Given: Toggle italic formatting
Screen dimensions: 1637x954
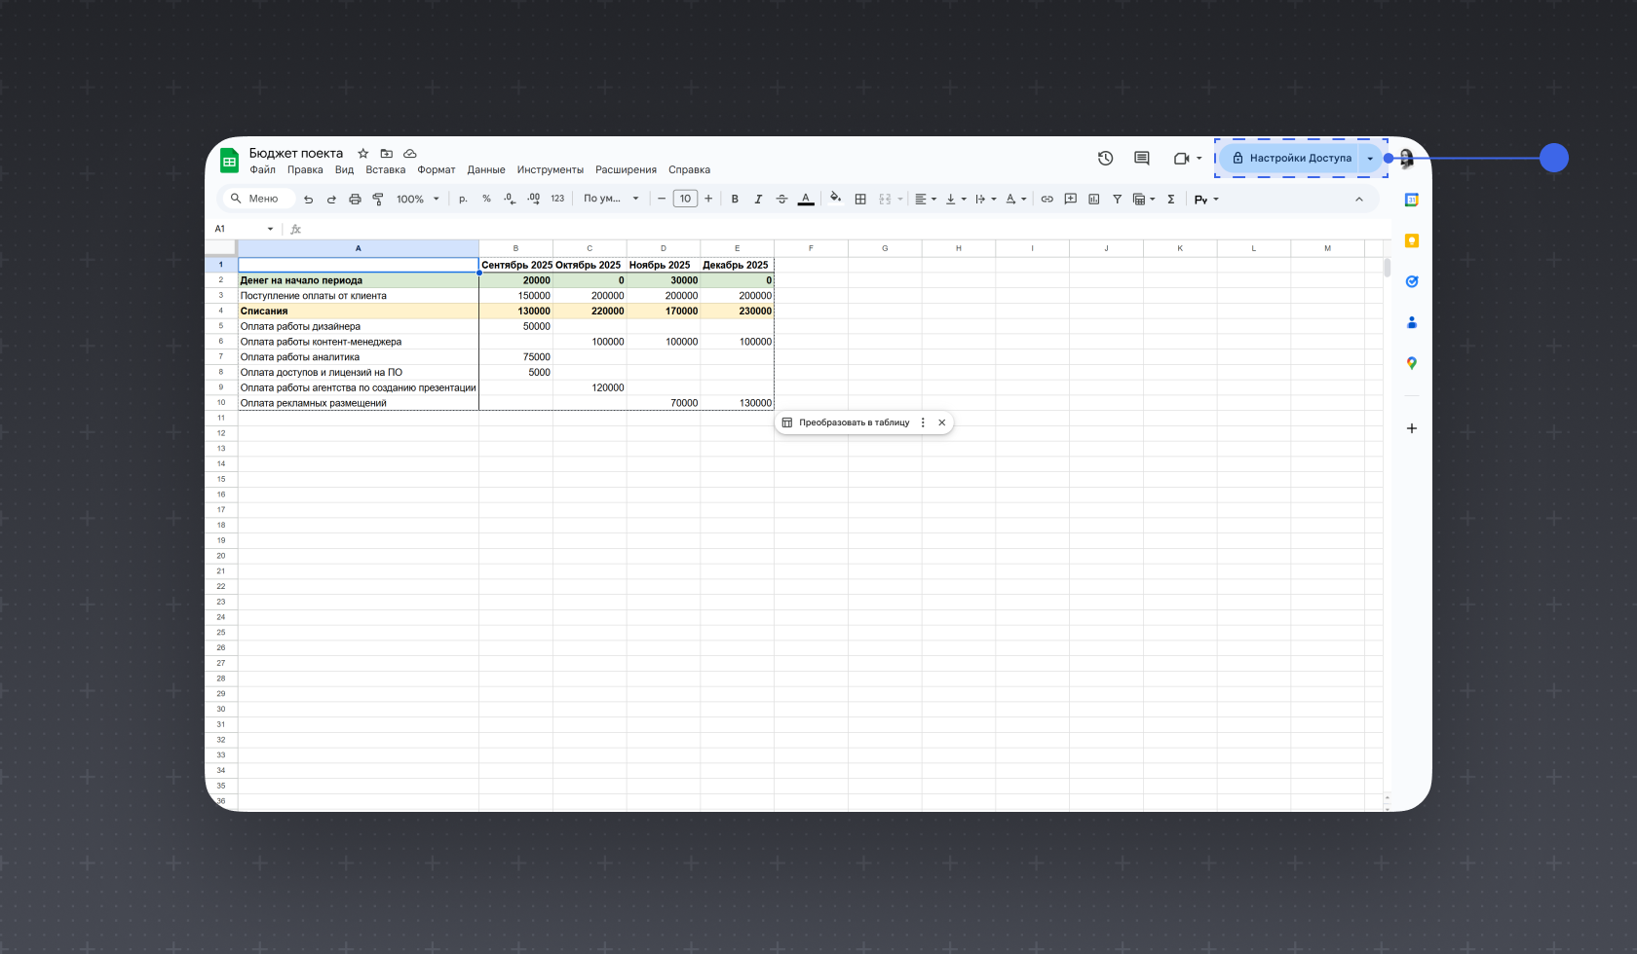Looking at the screenshot, I should [x=758, y=199].
